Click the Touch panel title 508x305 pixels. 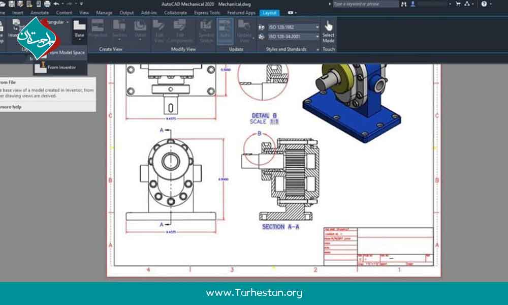(329, 49)
